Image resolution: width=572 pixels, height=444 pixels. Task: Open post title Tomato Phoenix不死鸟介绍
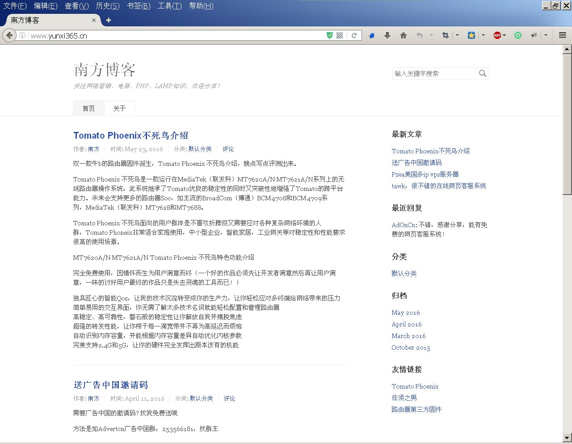pyautogui.click(x=131, y=135)
